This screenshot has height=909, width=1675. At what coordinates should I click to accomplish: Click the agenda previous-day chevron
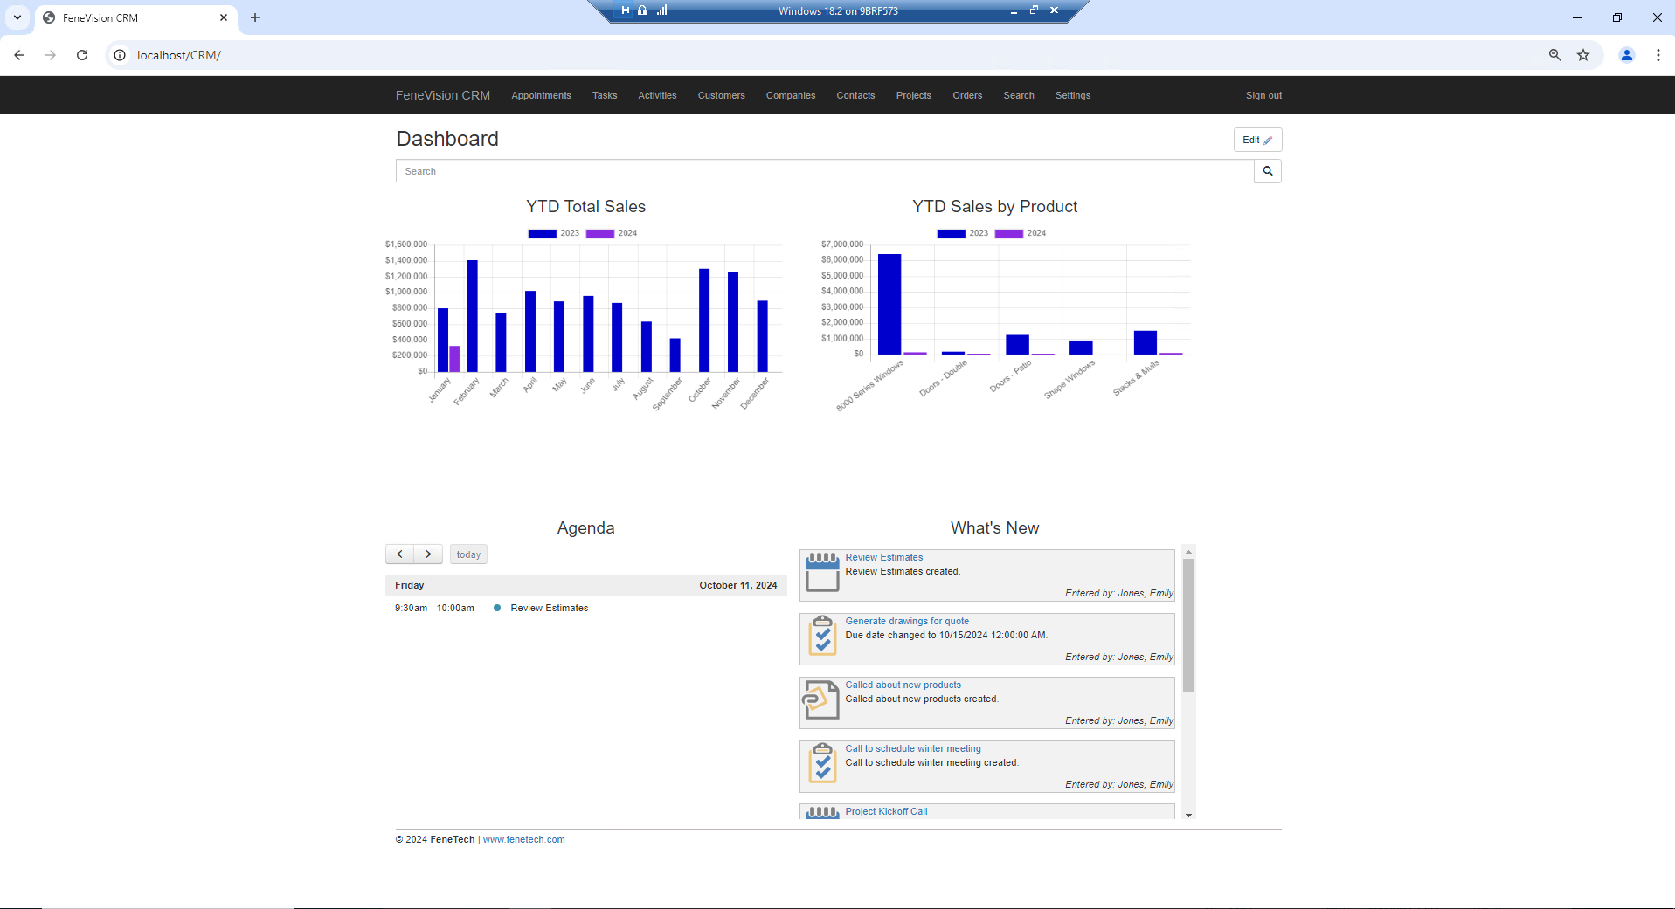(400, 554)
